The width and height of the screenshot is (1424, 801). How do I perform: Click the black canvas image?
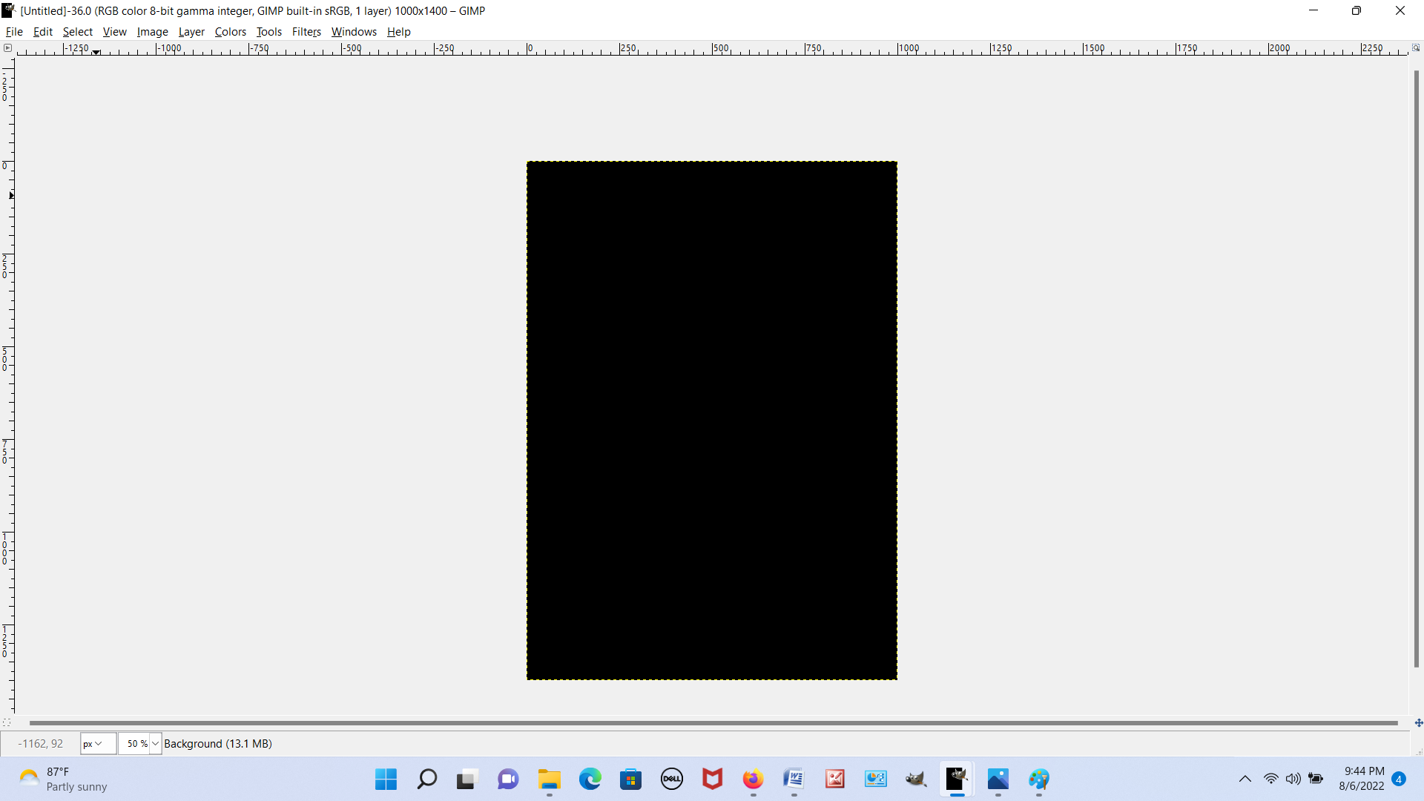click(712, 421)
